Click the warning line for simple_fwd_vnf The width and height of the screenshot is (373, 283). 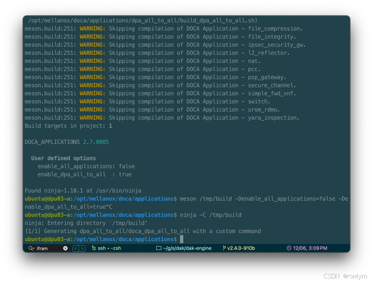coord(160,93)
